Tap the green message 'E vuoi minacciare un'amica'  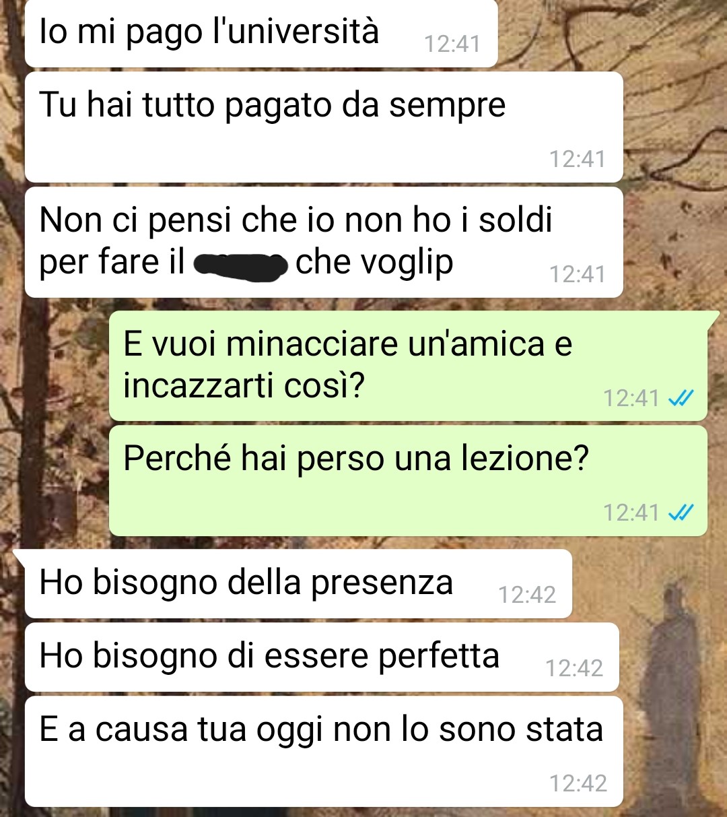pos(408,366)
